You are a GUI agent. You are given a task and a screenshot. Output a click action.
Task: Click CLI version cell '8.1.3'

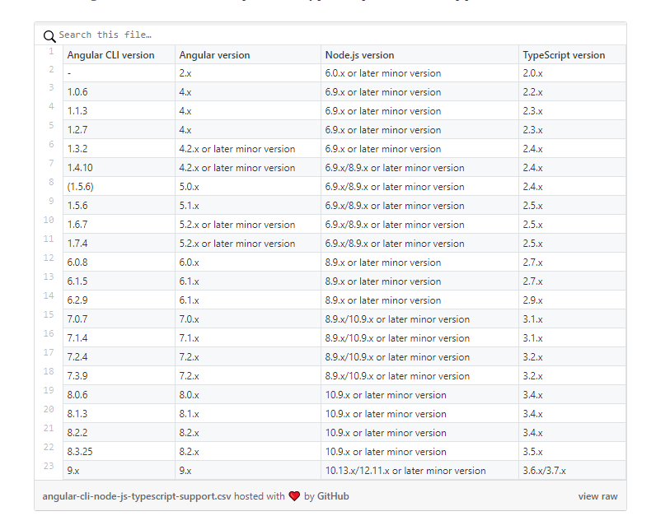coord(119,413)
